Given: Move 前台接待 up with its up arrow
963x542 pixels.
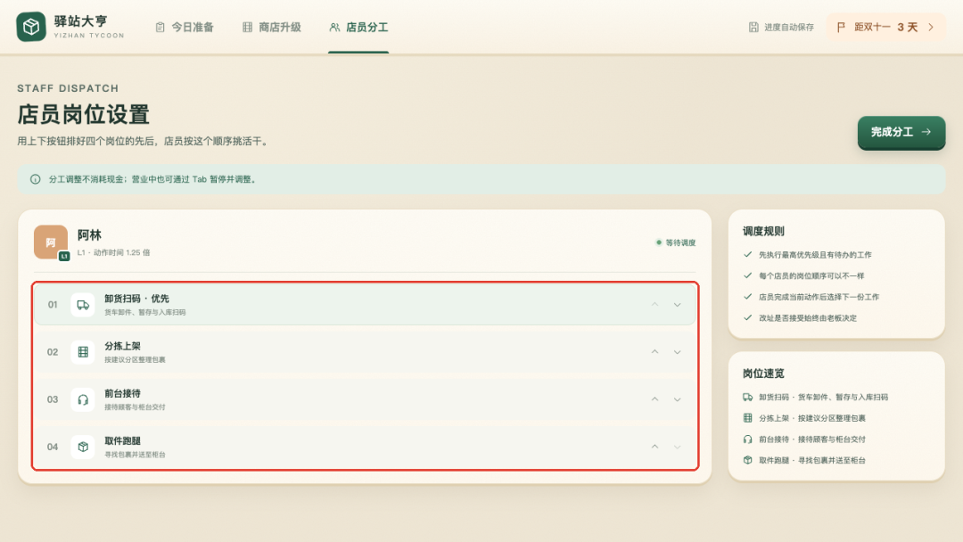Looking at the screenshot, I should tap(654, 399).
